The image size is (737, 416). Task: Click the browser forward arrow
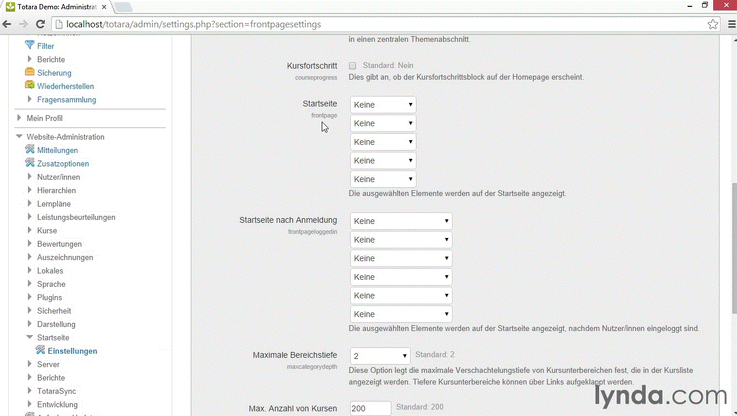(23, 24)
